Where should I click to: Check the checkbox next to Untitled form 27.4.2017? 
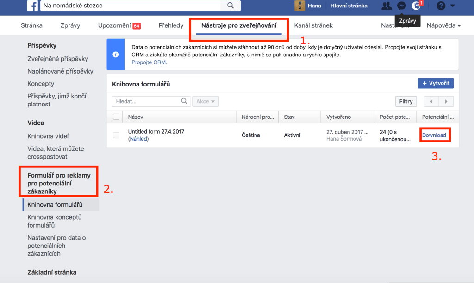116,135
